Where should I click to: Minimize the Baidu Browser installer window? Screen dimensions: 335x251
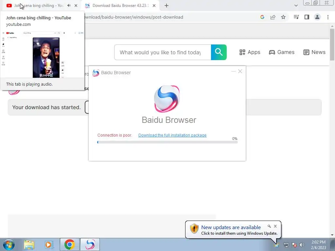pos(233,71)
